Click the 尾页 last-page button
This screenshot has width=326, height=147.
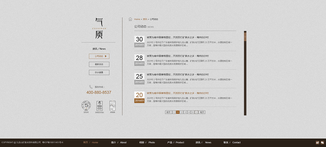(x=202, y=112)
